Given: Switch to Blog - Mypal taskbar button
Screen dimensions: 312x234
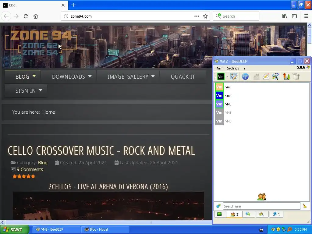Looking at the screenshot, I should [105, 229].
